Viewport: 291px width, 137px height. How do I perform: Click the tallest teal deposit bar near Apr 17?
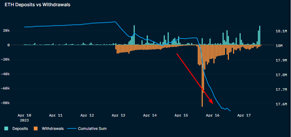click(260, 35)
